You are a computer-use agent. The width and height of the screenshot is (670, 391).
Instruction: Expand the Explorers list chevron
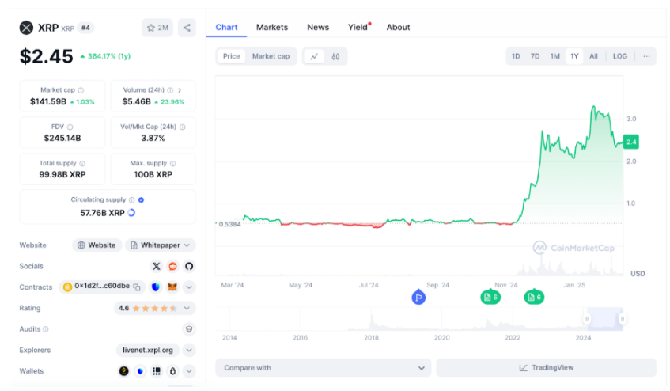189,350
